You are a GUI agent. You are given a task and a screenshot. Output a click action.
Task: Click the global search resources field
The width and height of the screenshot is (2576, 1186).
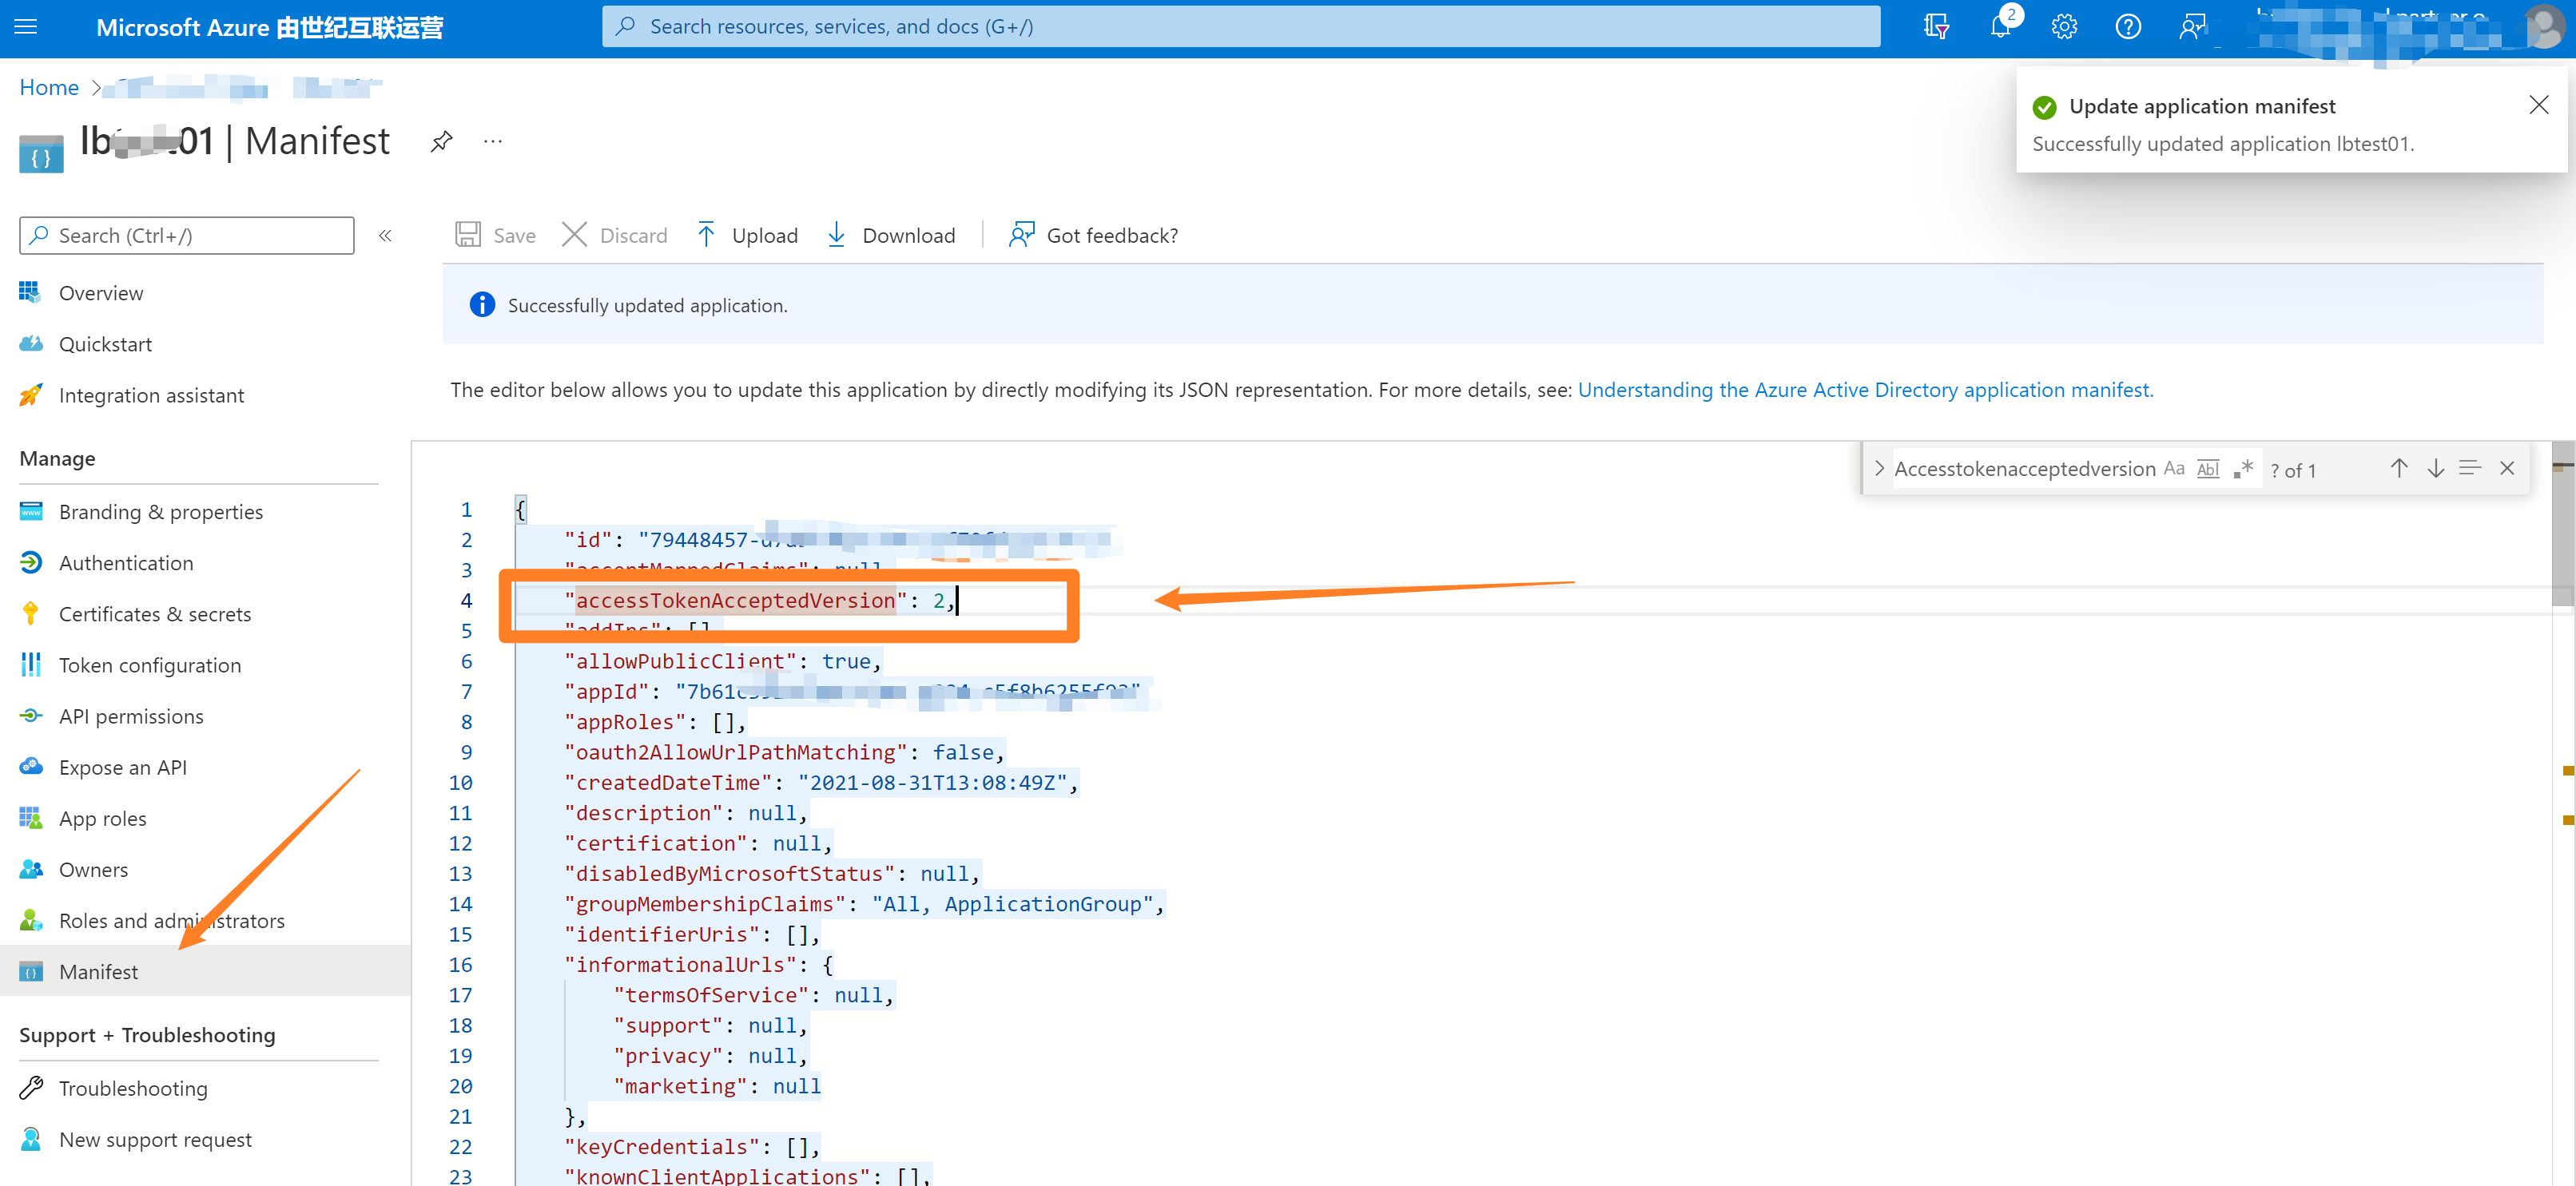click(x=1240, y=27)
